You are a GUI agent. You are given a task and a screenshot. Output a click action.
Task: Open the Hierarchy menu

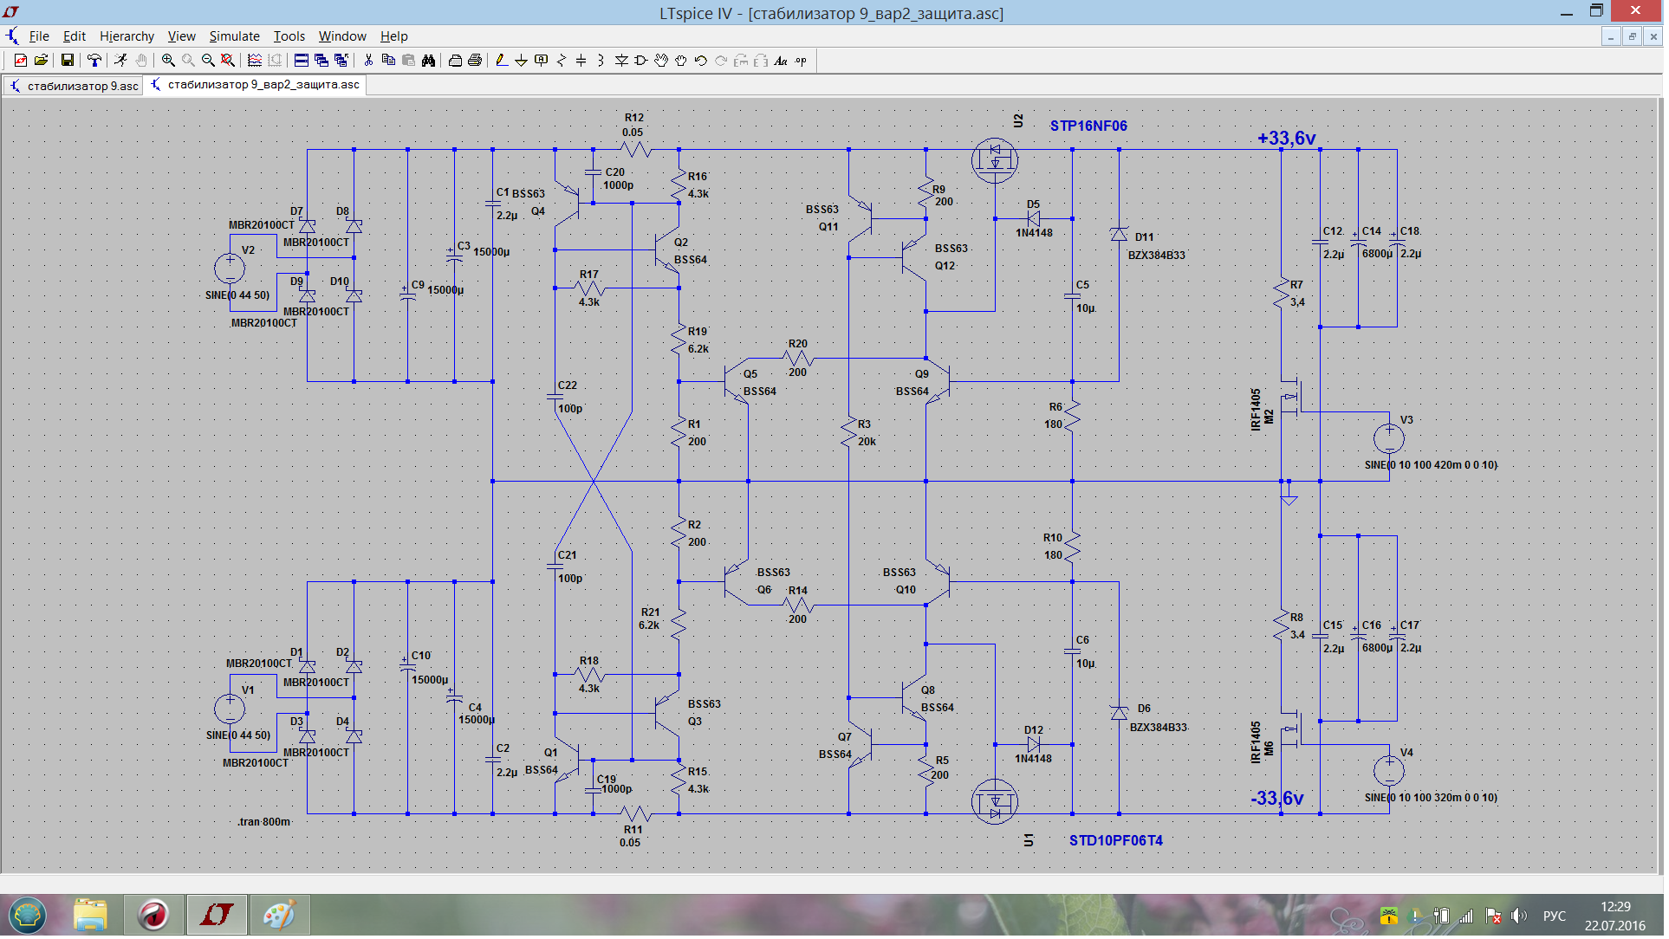(127, 36)
